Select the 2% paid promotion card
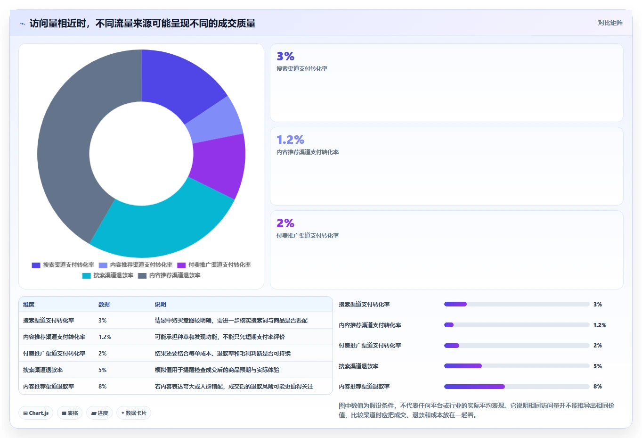 point(447,249)
